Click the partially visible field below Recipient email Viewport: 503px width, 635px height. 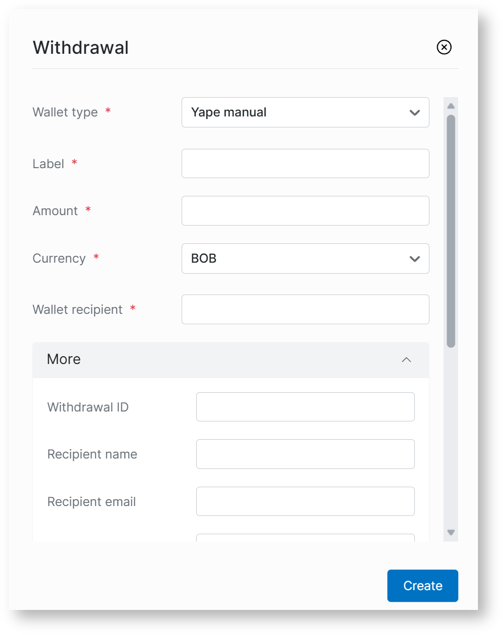point(305,537)
